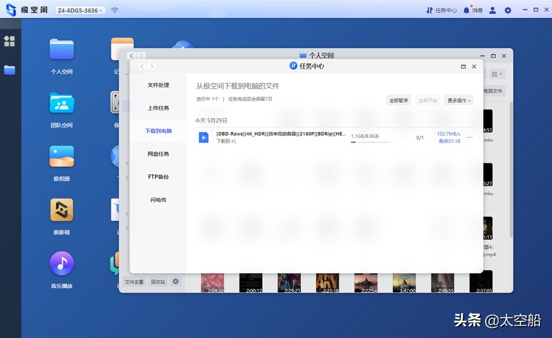Go back in the 个人空间 window
The width and height of the screenshot is (552, 338).
[x=131, y=56]
